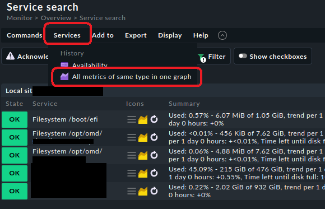The height and width of the screenshot is (209, 325).
Task: Reschedule check for 456 KiB filesystem row
Action: click(x=154, y=137)
